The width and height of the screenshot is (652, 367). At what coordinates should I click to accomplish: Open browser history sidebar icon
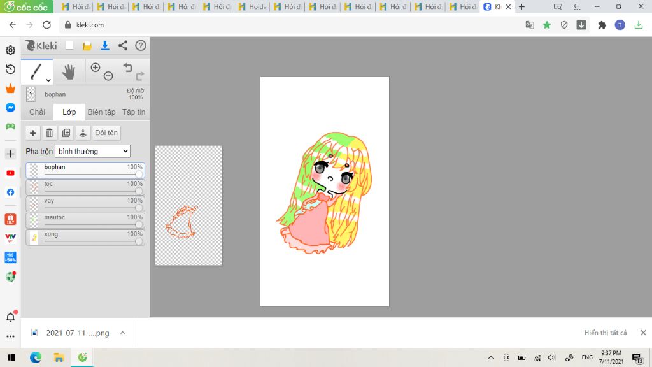10,69
